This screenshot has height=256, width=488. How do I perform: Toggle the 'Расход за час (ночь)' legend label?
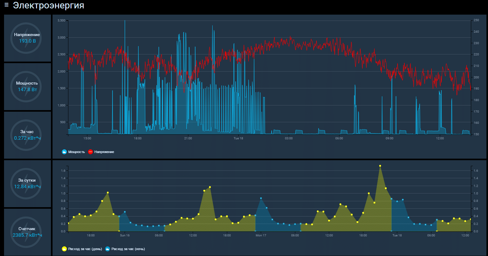pos(128,249)
